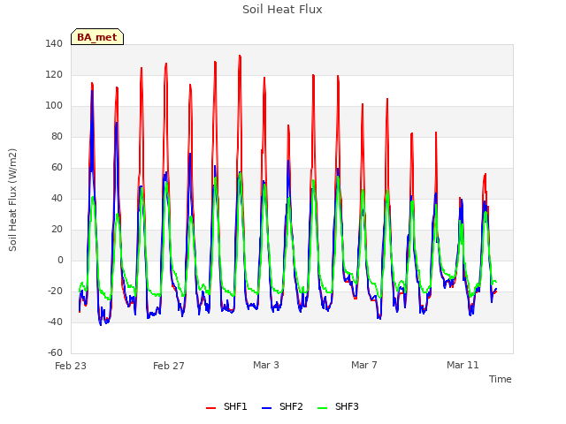Click the Time x-axis title
The width and height of the screenshot is (566, 424).
click(x=500, y=379)
